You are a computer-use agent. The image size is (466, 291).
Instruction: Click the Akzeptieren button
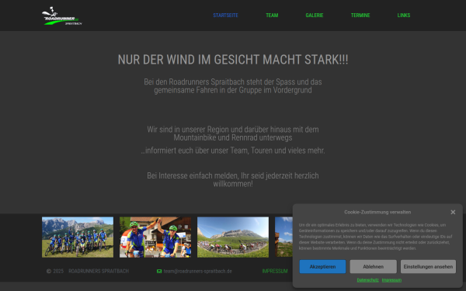tap(322, 267)
